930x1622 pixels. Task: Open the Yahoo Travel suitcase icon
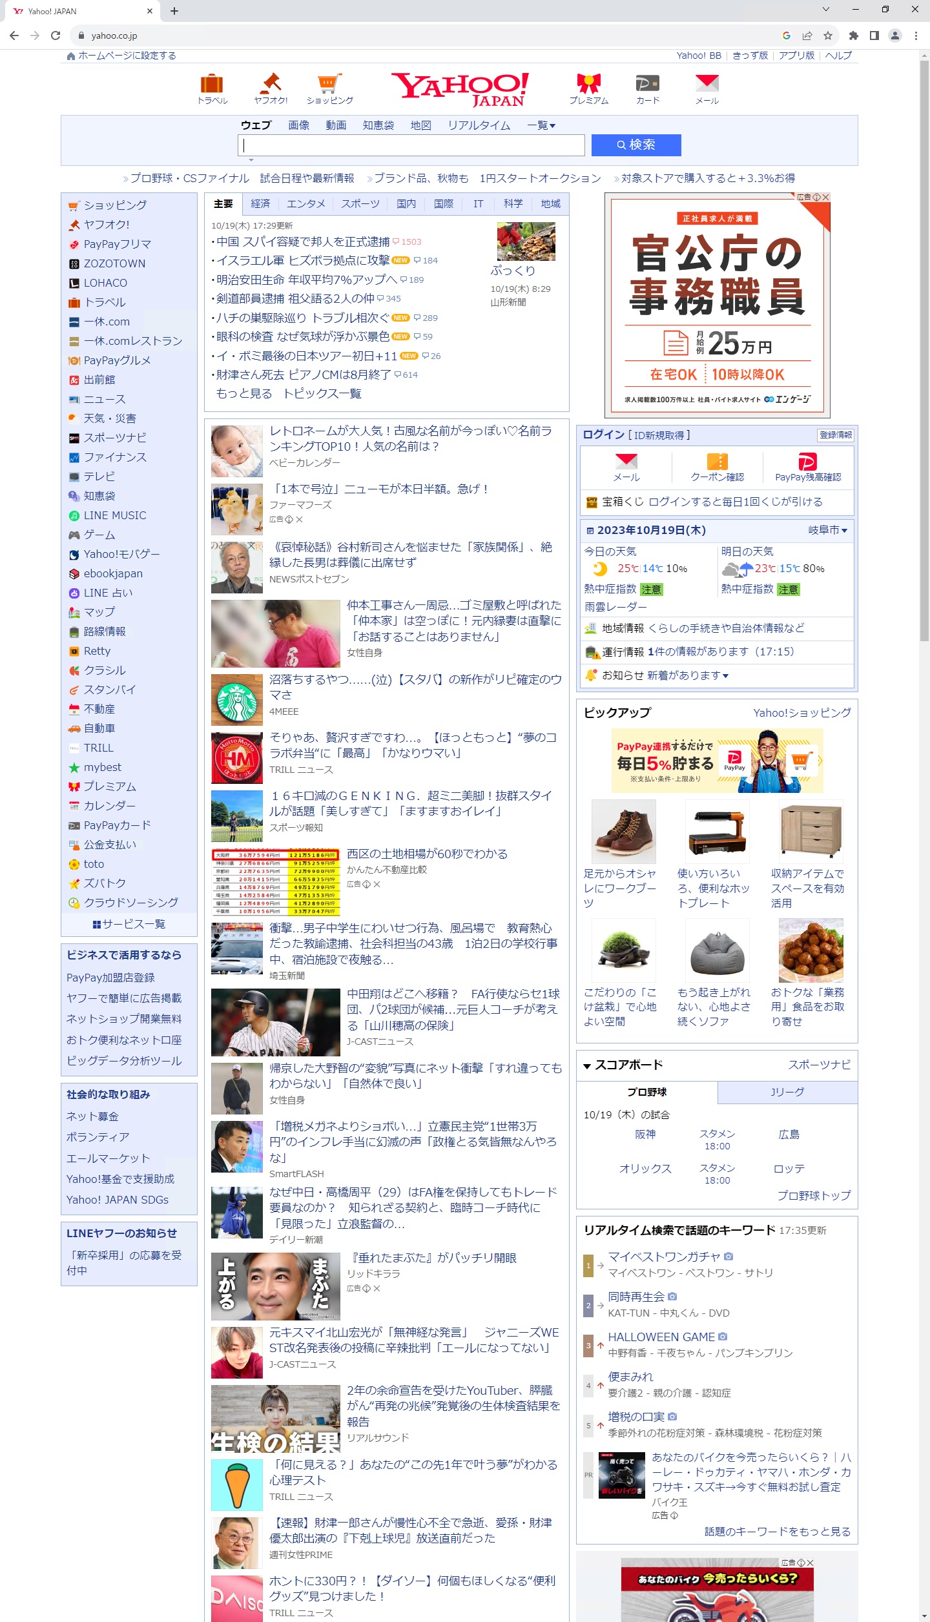pos(212,85)
